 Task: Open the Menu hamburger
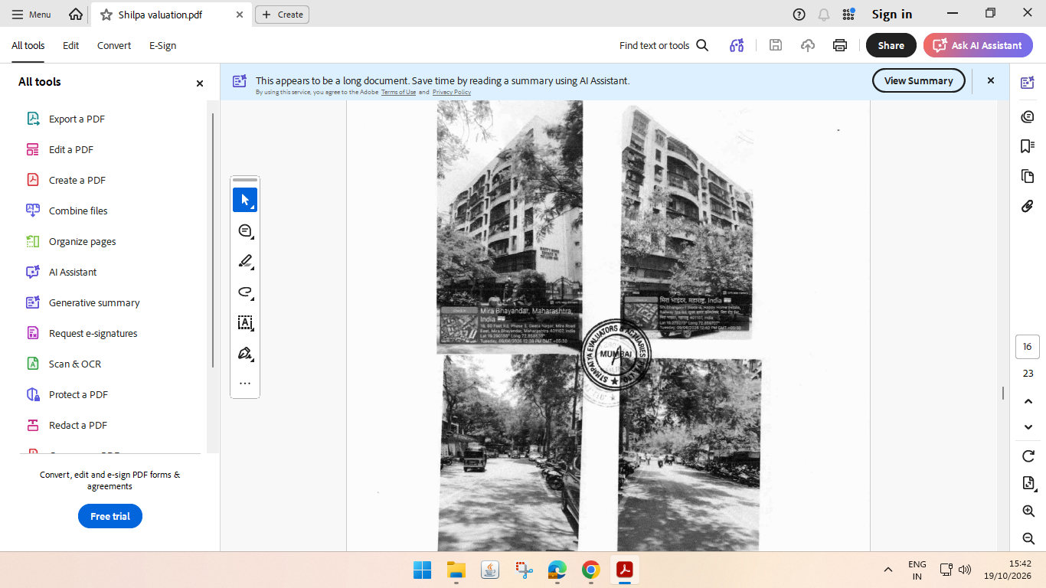pyautogui.click(x=31, y=15)
